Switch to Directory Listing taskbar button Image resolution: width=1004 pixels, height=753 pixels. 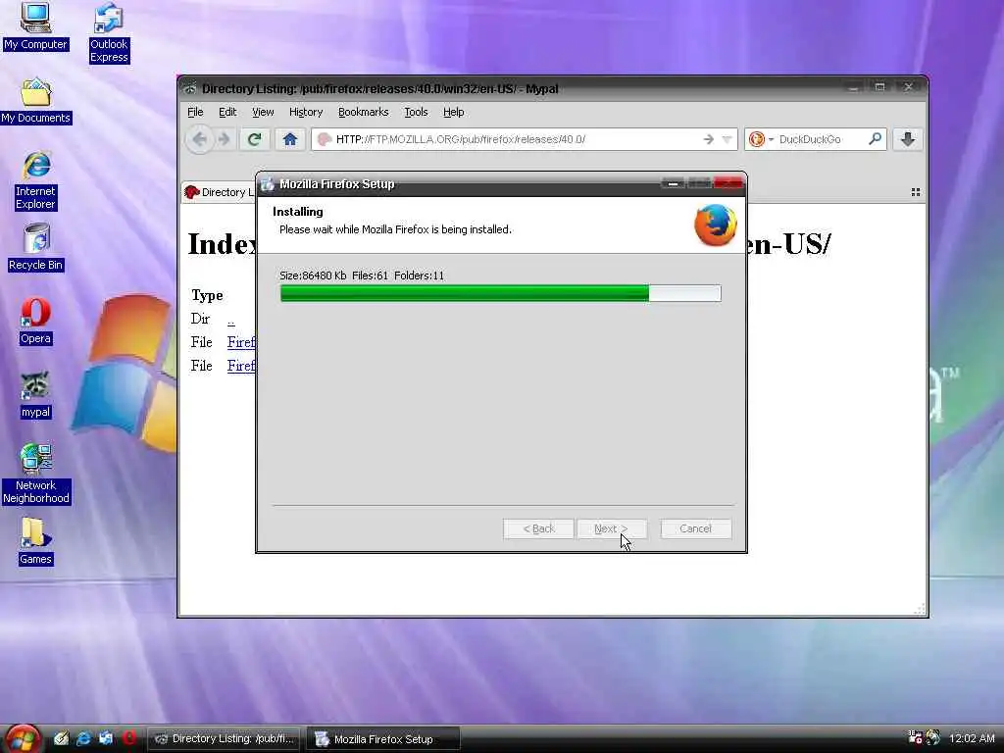tap(225, 739)
